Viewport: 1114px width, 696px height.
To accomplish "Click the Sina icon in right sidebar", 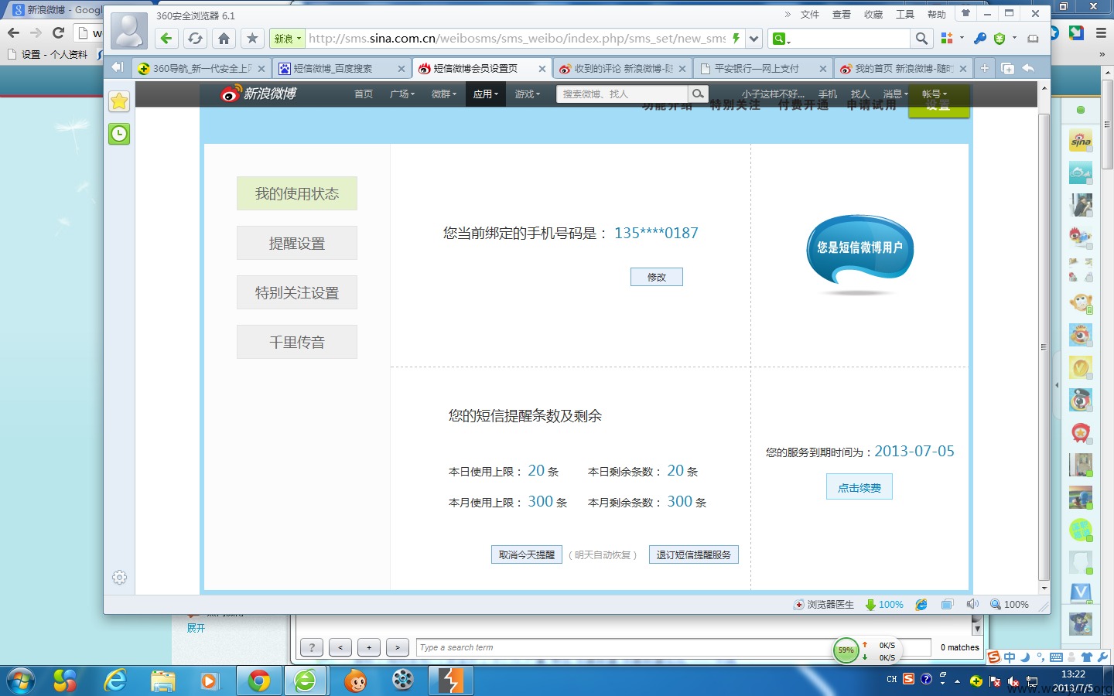I will pyautogui.click(x=1081, y=141).
